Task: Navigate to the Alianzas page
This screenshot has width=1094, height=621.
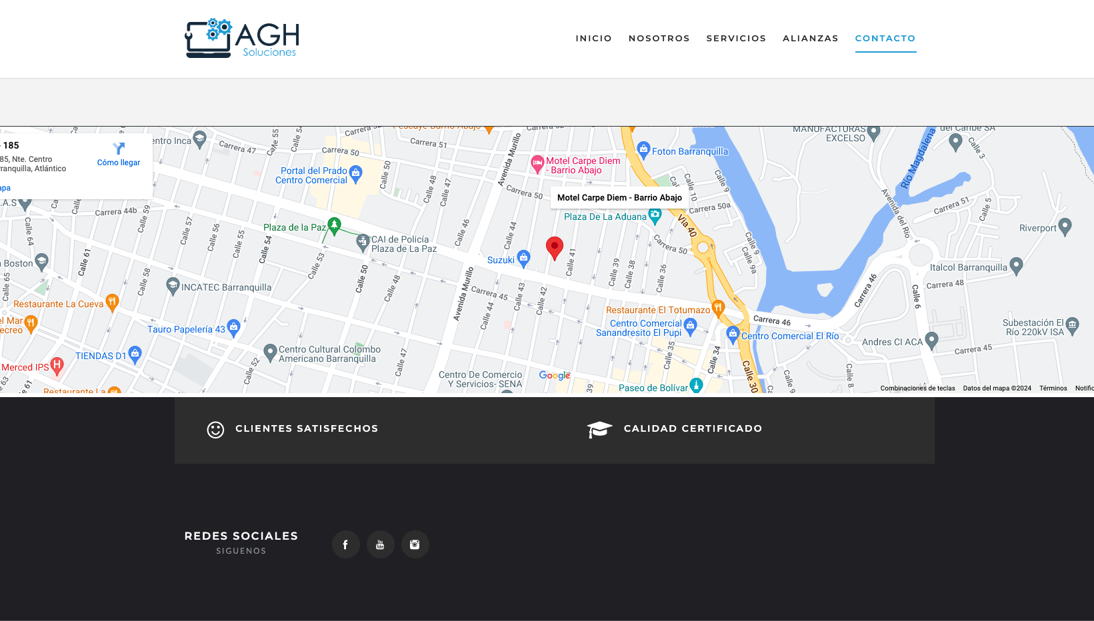Action: click(810, 39)
